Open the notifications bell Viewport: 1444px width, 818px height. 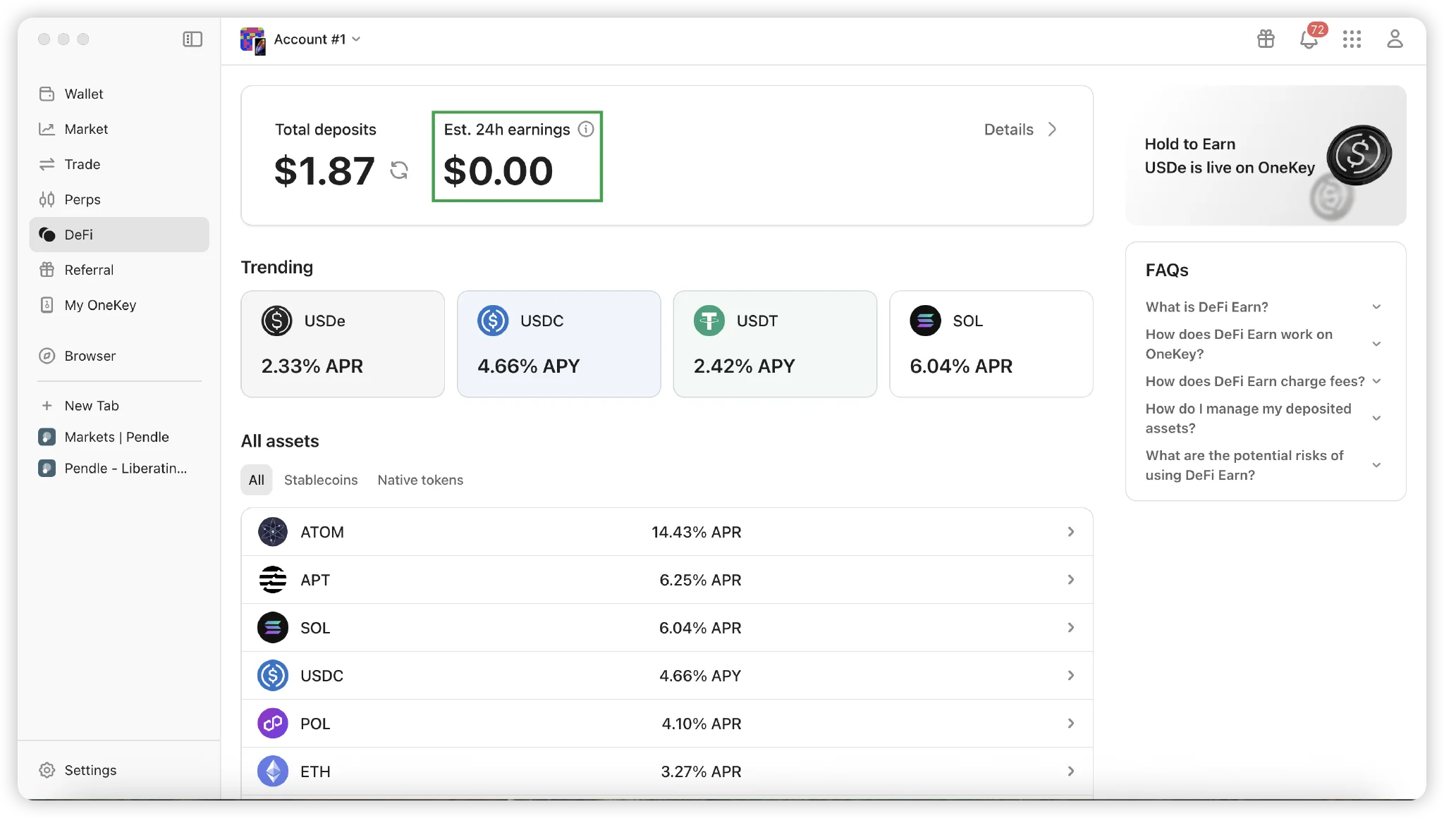1309,39
